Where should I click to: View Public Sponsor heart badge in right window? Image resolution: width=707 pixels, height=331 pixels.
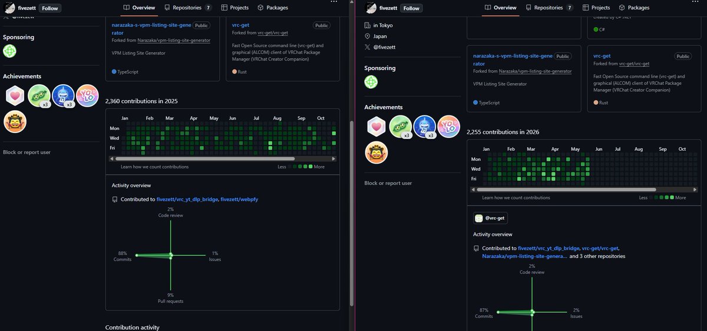(x=376, y=126)
